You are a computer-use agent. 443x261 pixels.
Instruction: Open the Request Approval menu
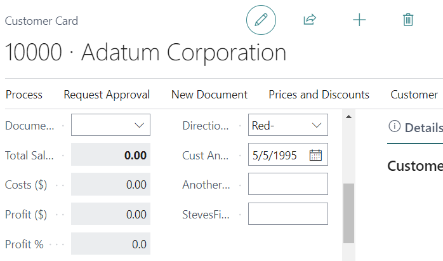107,95
